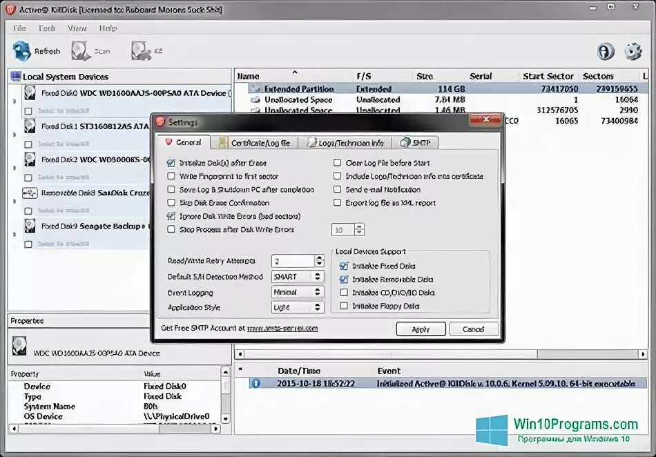Sort by Start Sector column header
Screen dimensions: 656x457
point(548,76)
